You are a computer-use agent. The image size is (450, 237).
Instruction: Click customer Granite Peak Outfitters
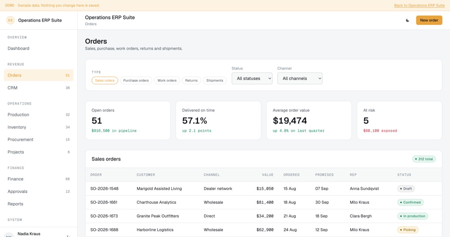point(158,216)
